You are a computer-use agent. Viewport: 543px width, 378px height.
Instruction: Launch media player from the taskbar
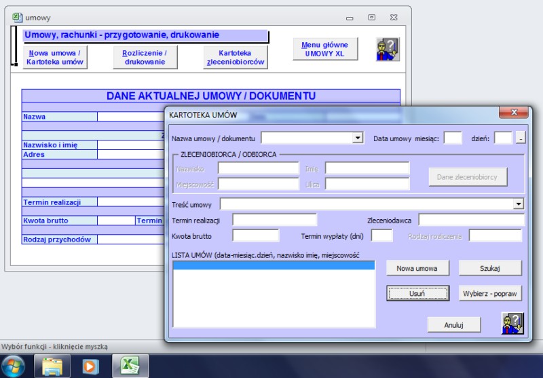pos(90,366)
